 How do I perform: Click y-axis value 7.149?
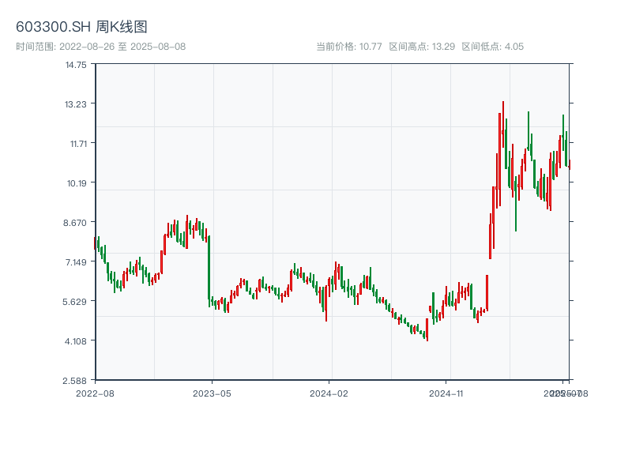[76, 262]
